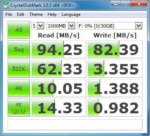
Task: Expand the test count dropdown showing 5
Action: [38, 26]
